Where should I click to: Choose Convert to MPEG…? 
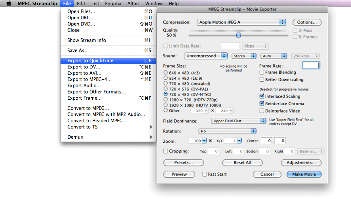(x=108, y=108)
